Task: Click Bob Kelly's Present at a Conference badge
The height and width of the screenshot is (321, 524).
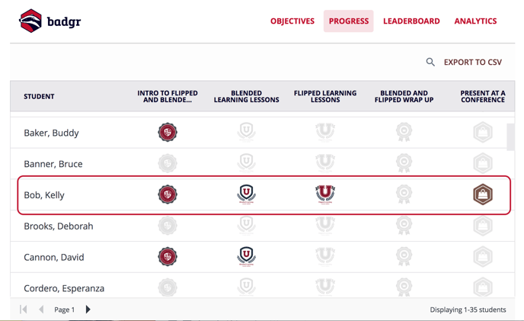Action: pos(483,194)
